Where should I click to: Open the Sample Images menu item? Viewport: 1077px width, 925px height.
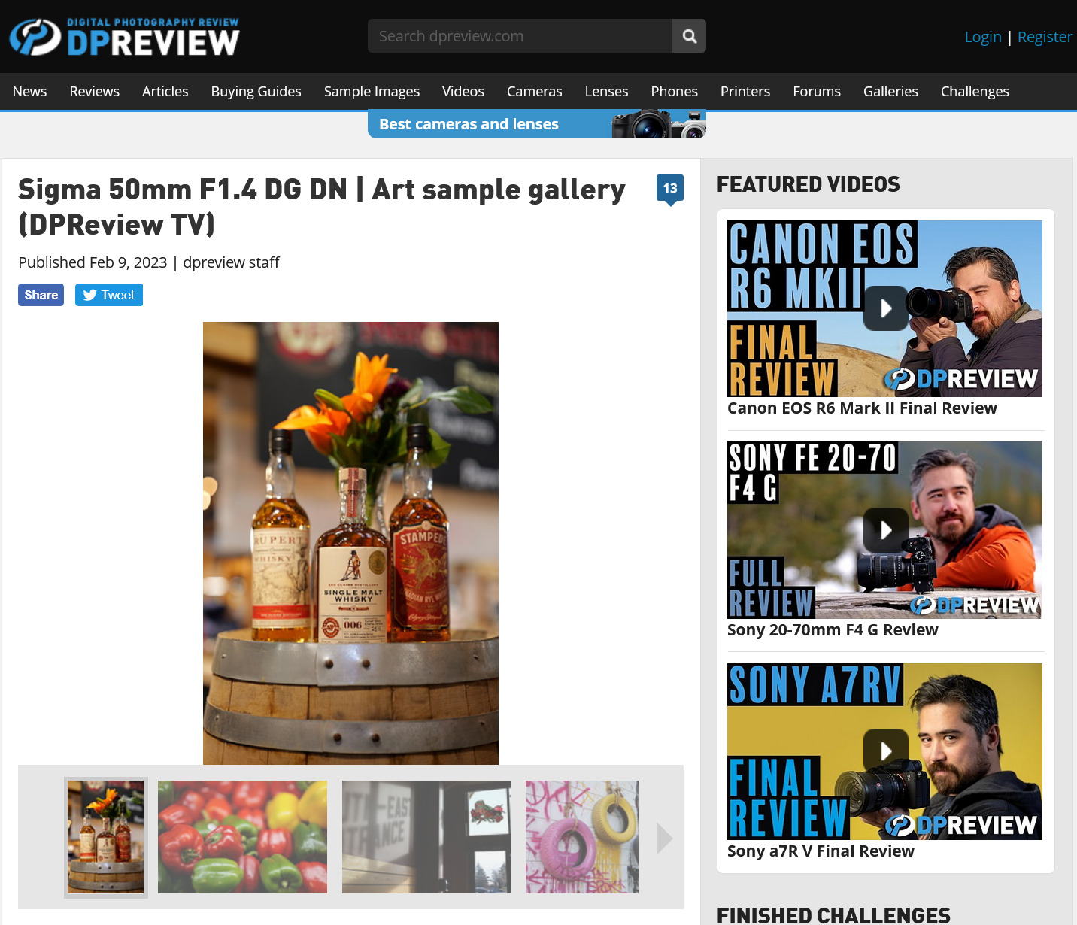[372, 91]
